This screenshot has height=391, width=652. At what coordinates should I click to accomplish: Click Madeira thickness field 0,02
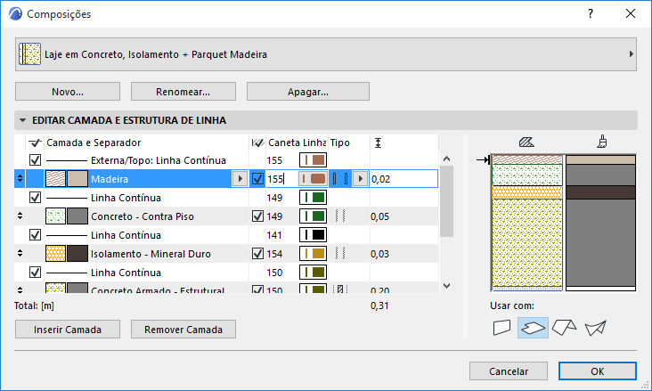(x=403, y=179)
